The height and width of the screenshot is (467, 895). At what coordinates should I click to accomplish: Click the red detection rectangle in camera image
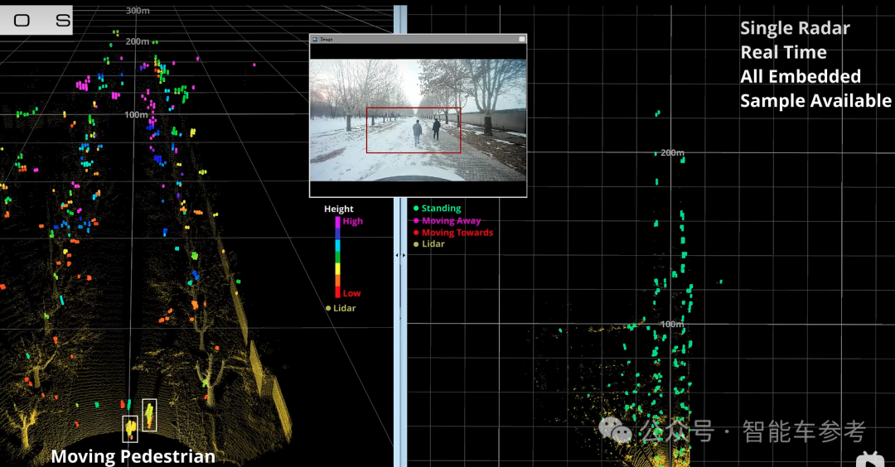tap(414, 130)
